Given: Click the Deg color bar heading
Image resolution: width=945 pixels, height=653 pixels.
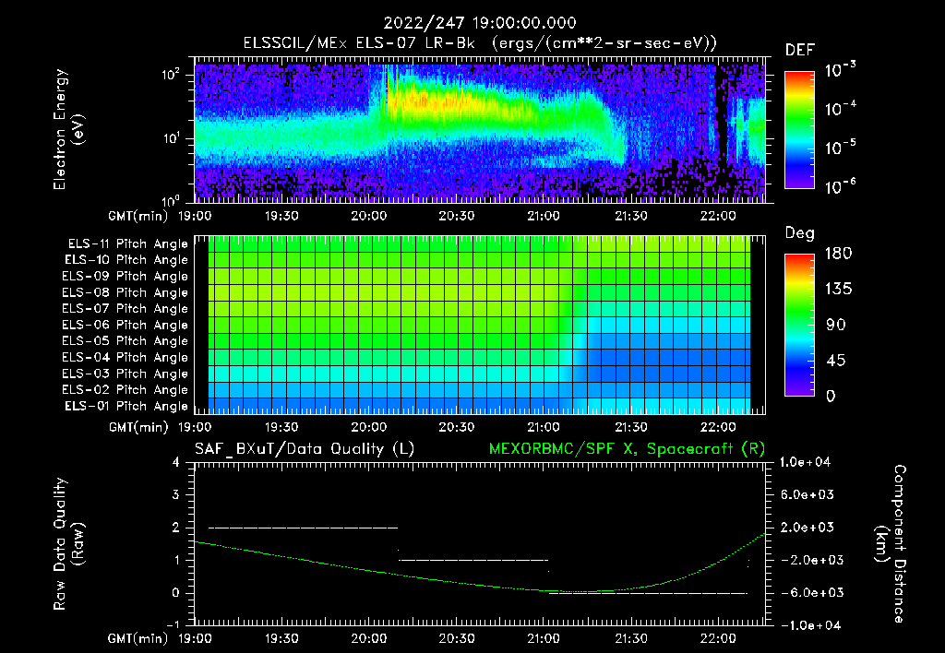Looking at the screenshot, I should (x=800, y=233).
